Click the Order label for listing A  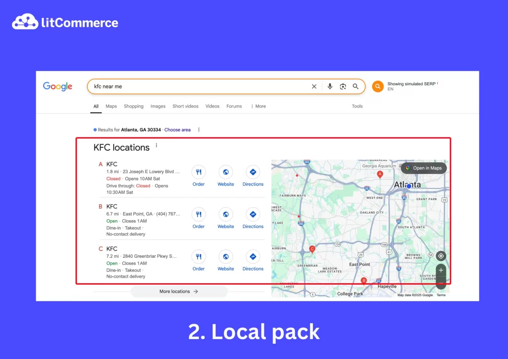[x=198, y=184]
